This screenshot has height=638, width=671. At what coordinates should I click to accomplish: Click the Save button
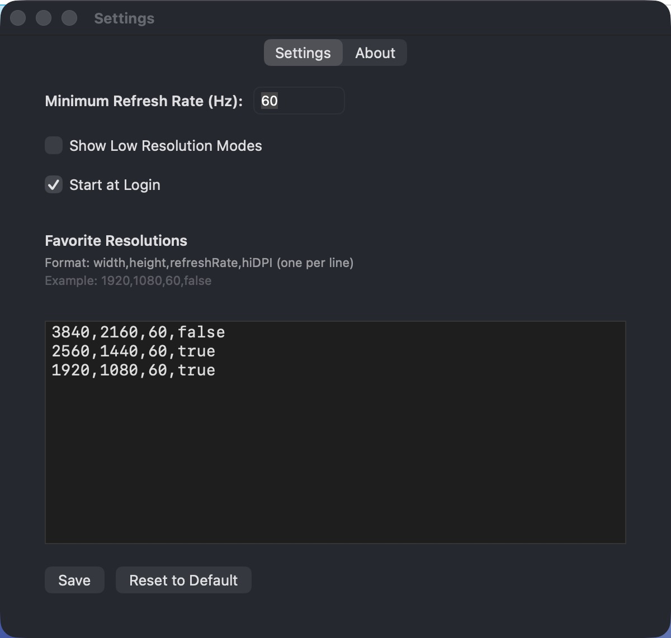(x=74, y=580)
